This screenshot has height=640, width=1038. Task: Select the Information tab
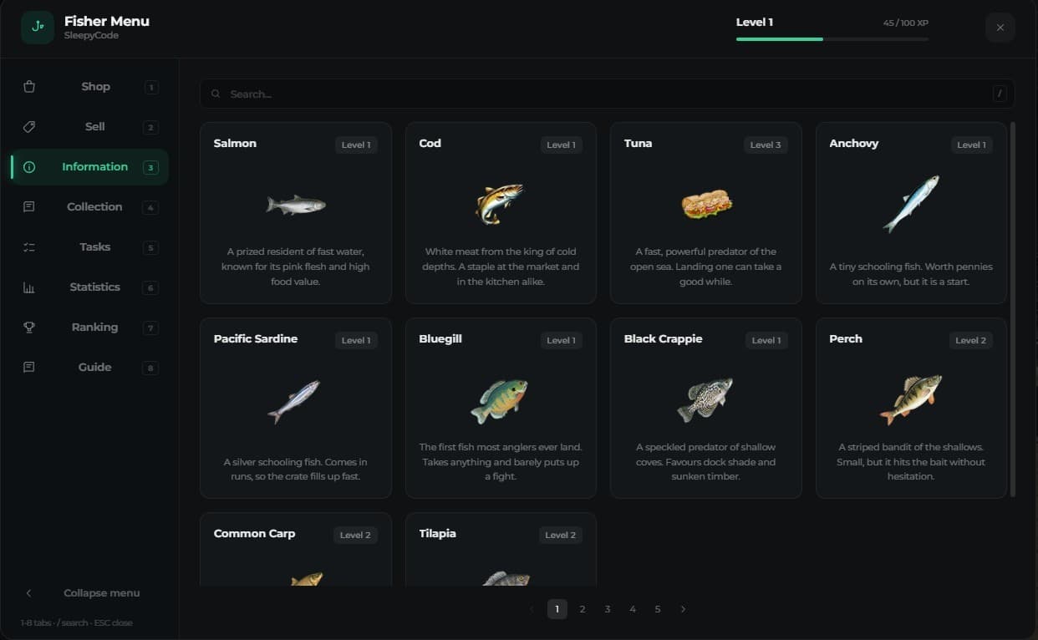[x=89, y=167]
